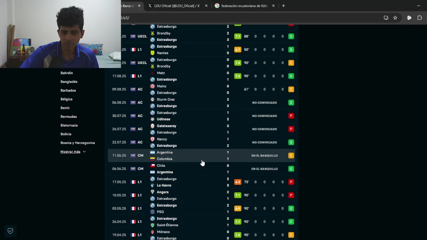Click the Nantes crest icon
Screen dimensions: 427x240
tap(152, 53)
